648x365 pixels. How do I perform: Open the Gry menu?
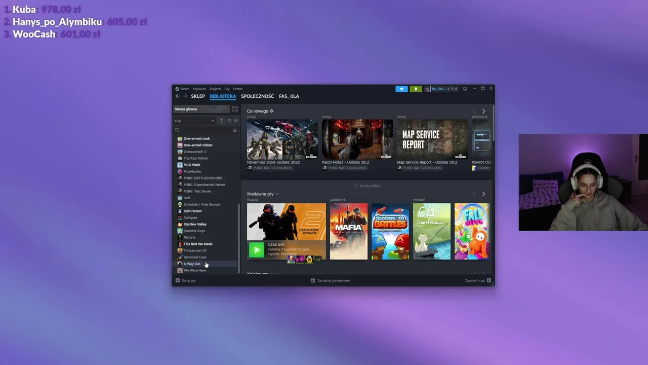227,89
